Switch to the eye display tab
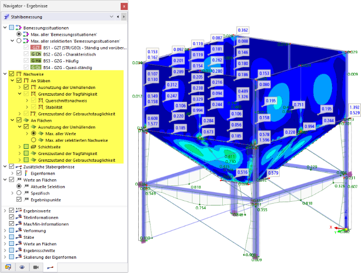Viewport: 361px width, 273px height. click(22, 267)
